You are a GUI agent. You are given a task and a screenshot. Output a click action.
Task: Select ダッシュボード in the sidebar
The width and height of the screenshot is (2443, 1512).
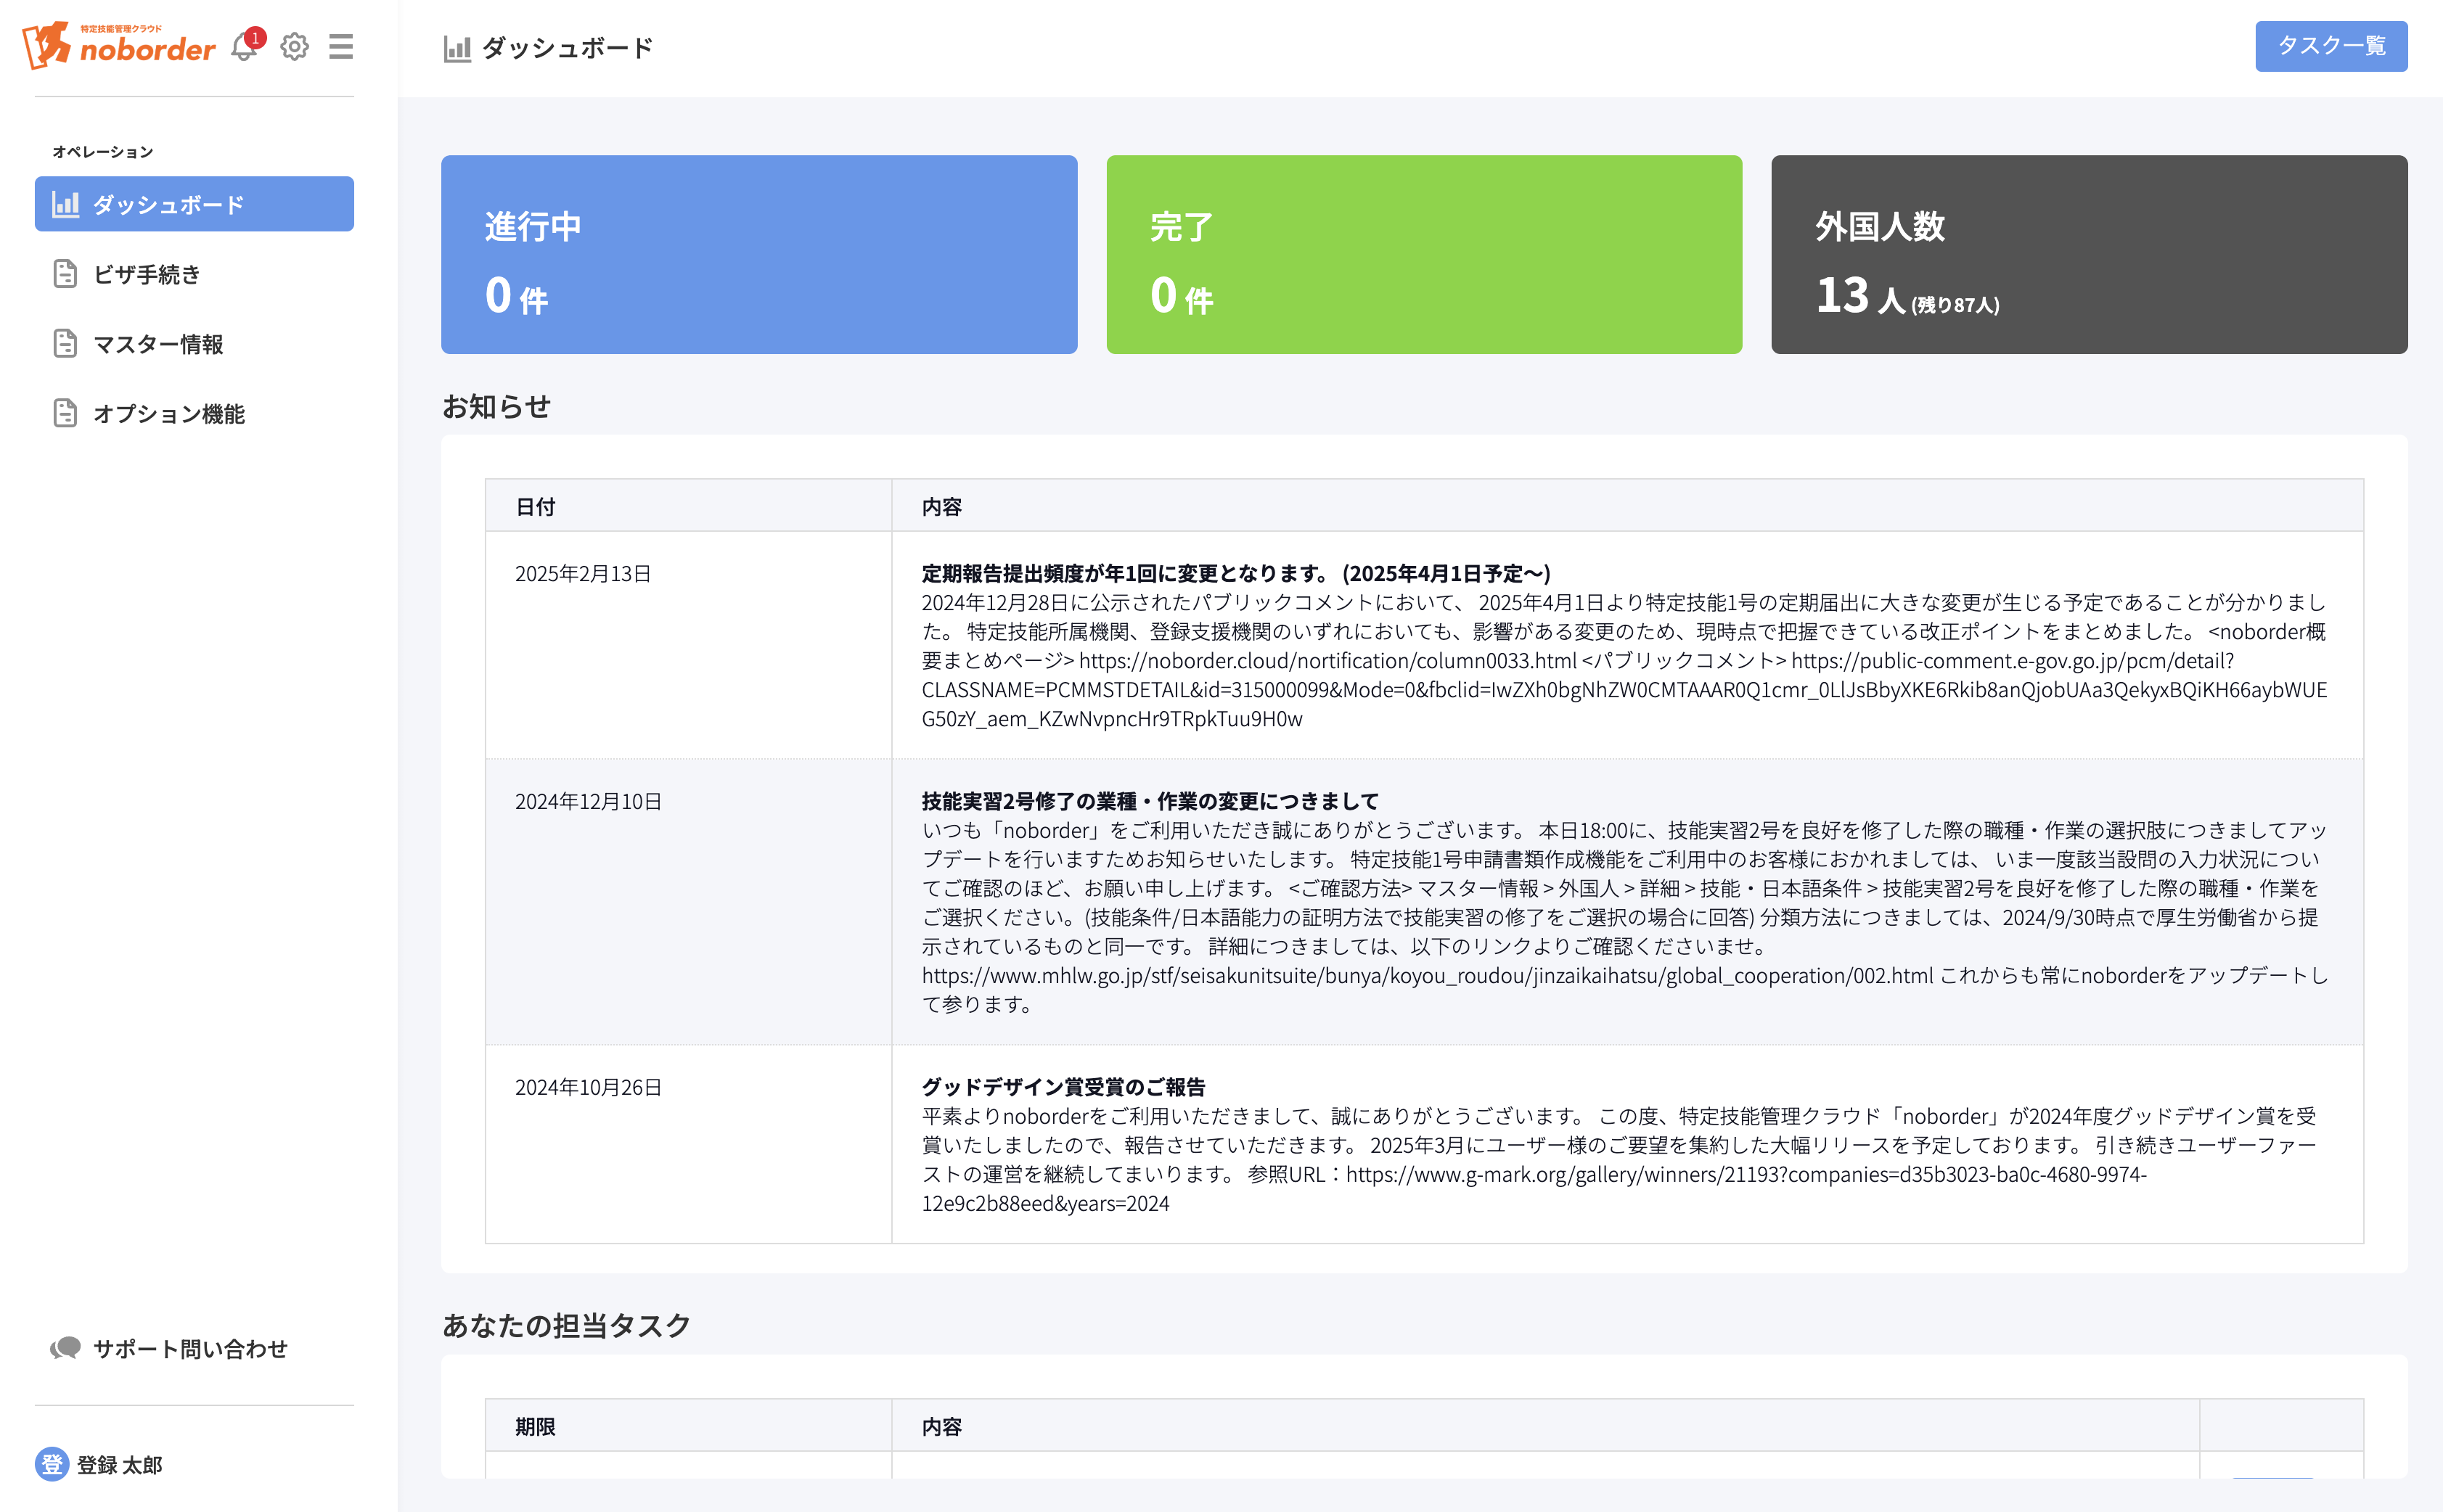(x=193, y=204)
